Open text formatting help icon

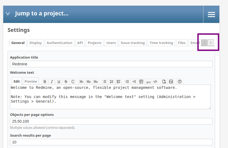[x=180, y=82]
